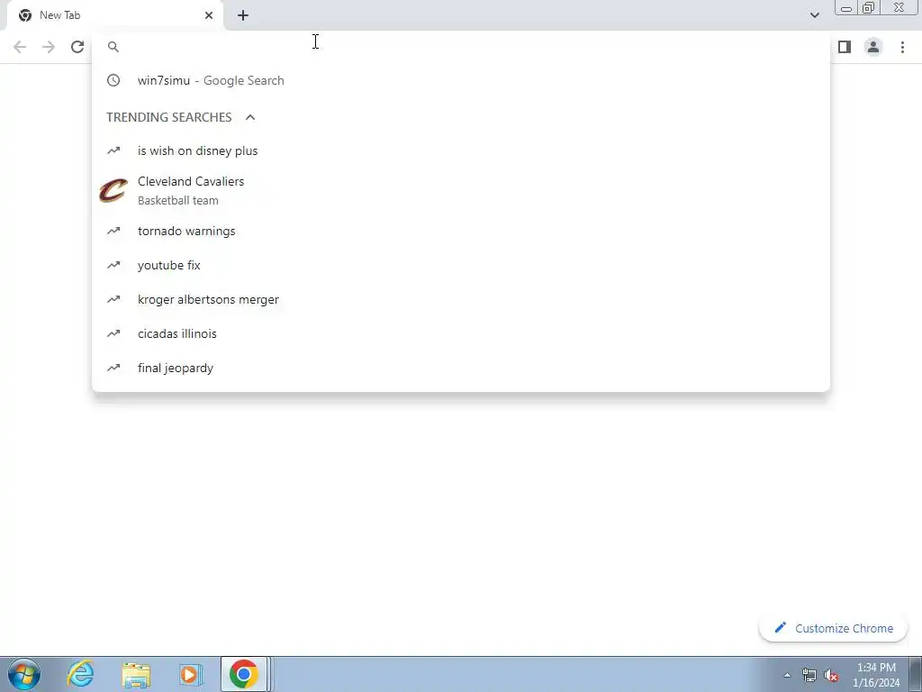This screenshot has height=692, width=922.
Task: Select the win7simu Google Search suggestion
Action: [461, 80]
